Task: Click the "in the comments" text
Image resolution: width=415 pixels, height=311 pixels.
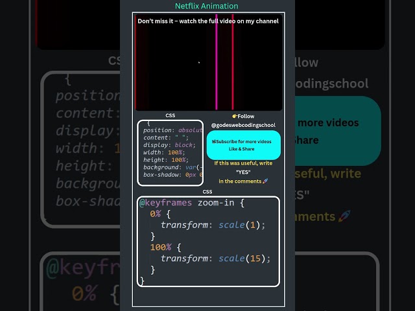Action: [x=240, y=181]
